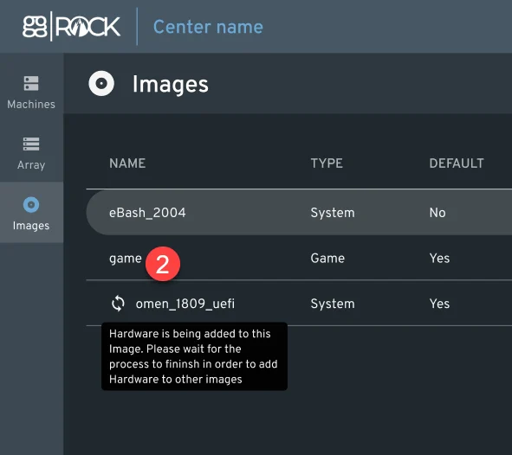512x455 pixels.
Task: Click the hardware being added tooltip
Action: [194, 356]
